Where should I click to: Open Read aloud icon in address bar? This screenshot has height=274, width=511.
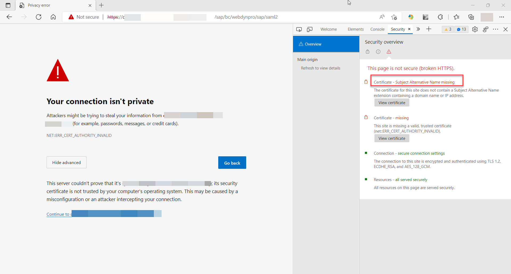pos(382,17)
